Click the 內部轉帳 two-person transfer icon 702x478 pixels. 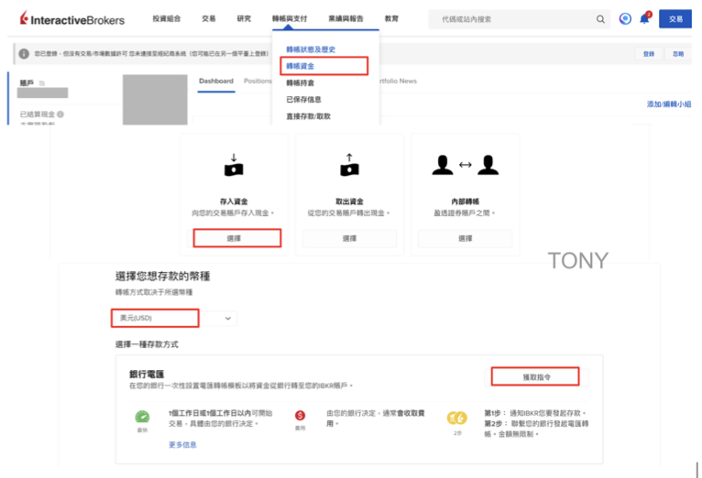click(466, 165)
